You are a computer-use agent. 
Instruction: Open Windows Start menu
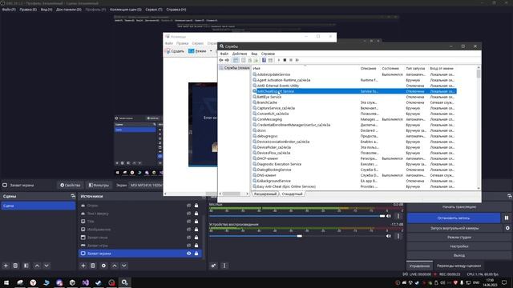[6, 282]
